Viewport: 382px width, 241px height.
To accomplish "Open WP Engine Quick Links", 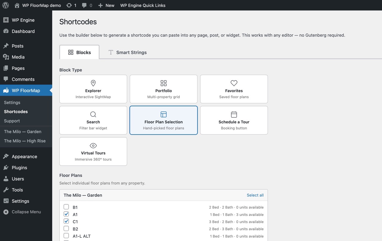I will [143, 5].
